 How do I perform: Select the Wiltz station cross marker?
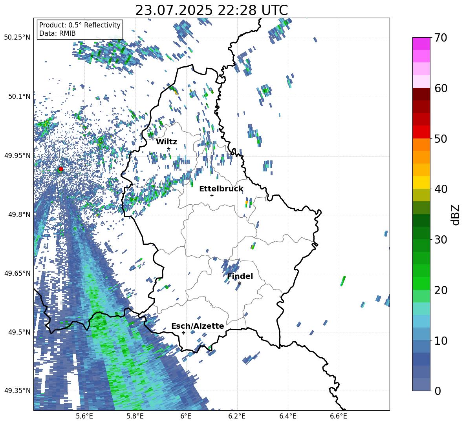point(168,149)
